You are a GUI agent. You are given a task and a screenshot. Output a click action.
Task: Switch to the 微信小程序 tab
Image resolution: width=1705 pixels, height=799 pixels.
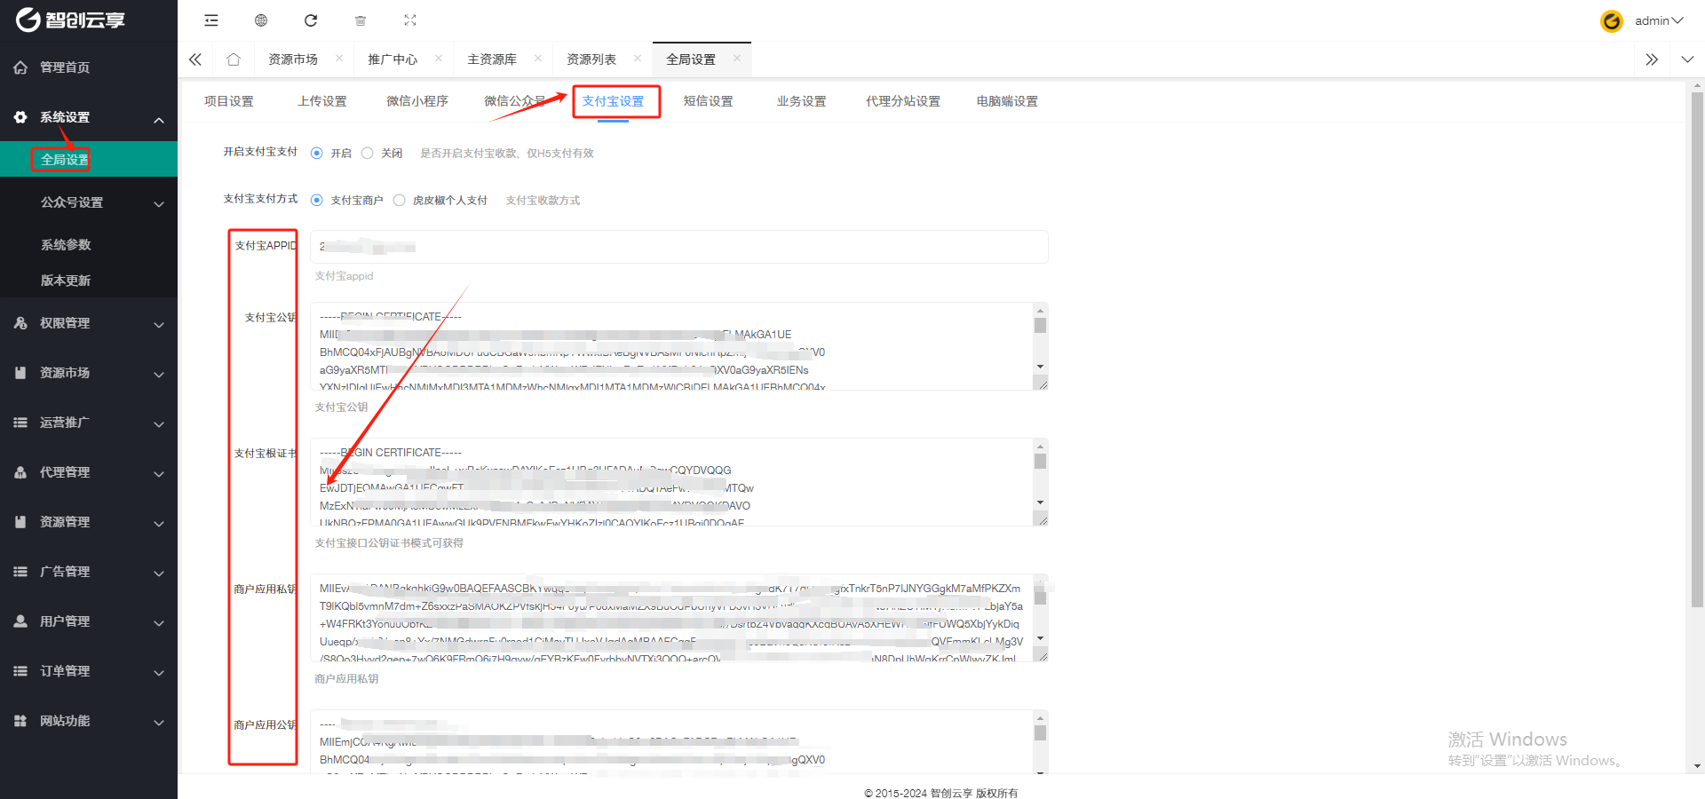pos(417,101)
